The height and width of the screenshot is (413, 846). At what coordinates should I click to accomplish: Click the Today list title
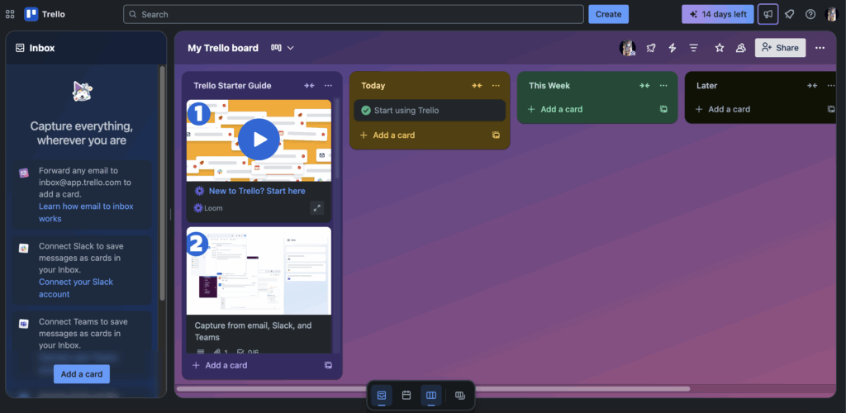click(x=373, y=86)
